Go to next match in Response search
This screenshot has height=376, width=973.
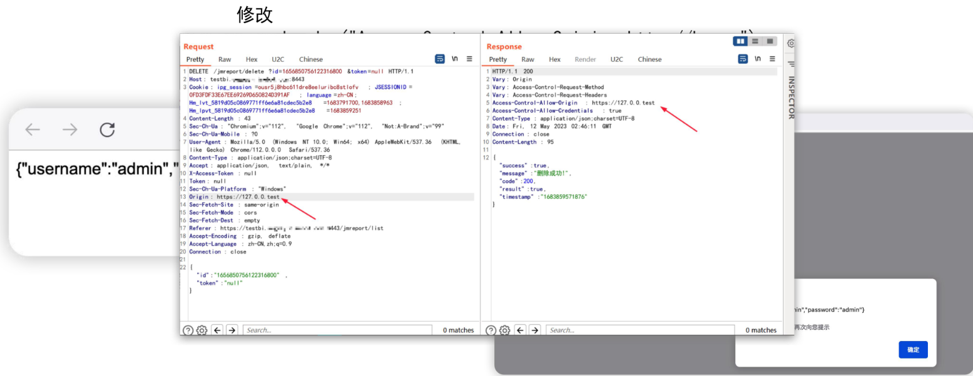click(x=534, y=330)
